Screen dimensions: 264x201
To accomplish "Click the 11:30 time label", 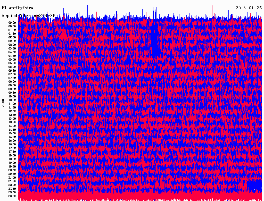I will [12, 107].
